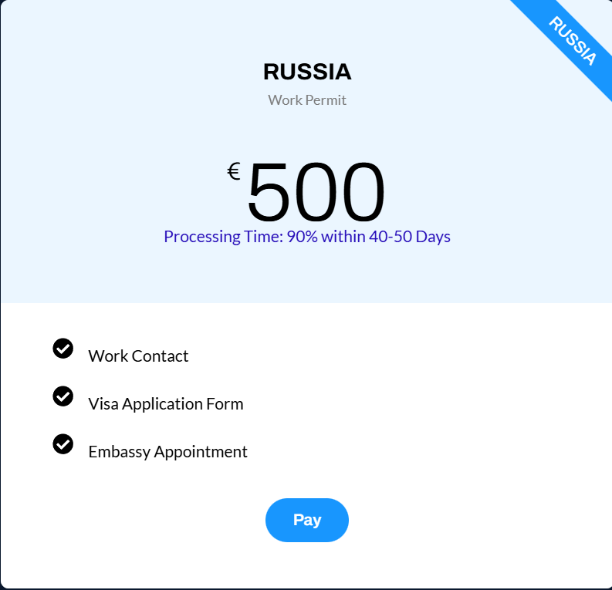
Task: Click the word 'Permit' under the heading
Action: coord(327,100)
